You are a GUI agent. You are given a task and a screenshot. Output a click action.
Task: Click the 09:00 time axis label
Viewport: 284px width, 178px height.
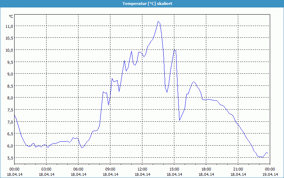click(110, 169)
